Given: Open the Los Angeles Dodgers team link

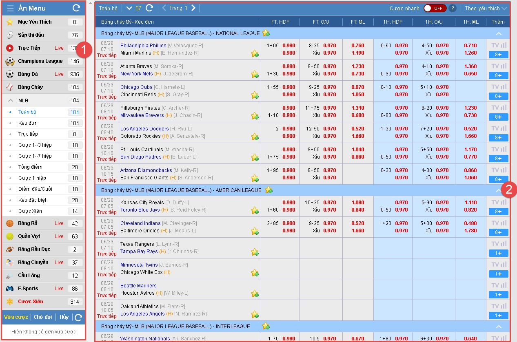Looking at the screenshot, I should [x=144, y=129].
